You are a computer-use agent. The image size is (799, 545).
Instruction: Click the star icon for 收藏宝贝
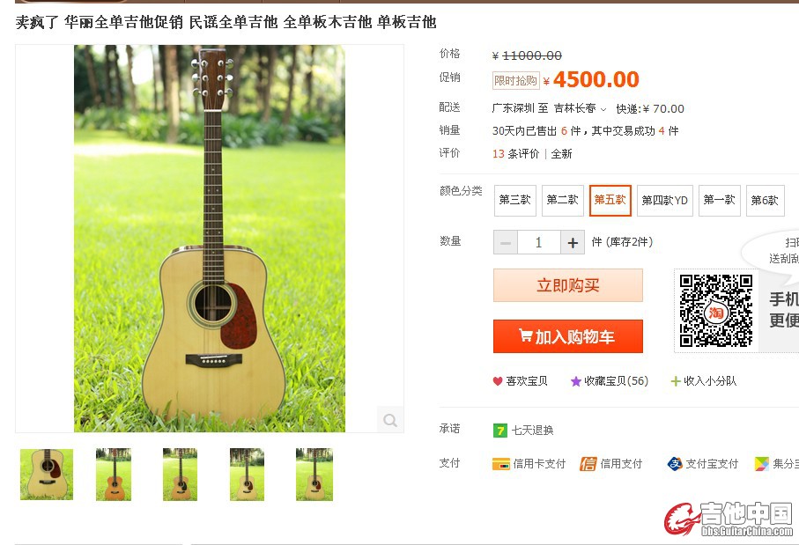click(576, 381)
